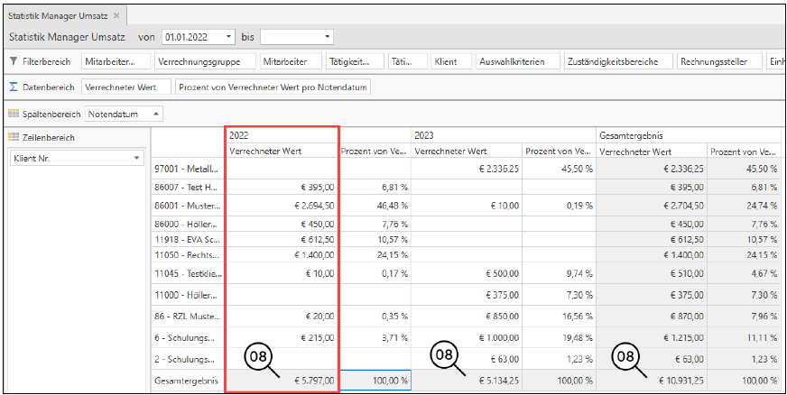
Task: Open the 'von' date dropdown
Action: click(x=228, y=37)
